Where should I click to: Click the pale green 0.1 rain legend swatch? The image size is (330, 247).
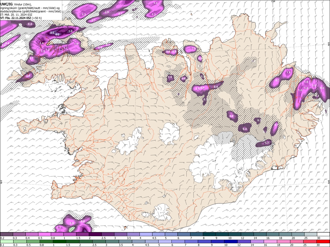click(6, 241)
